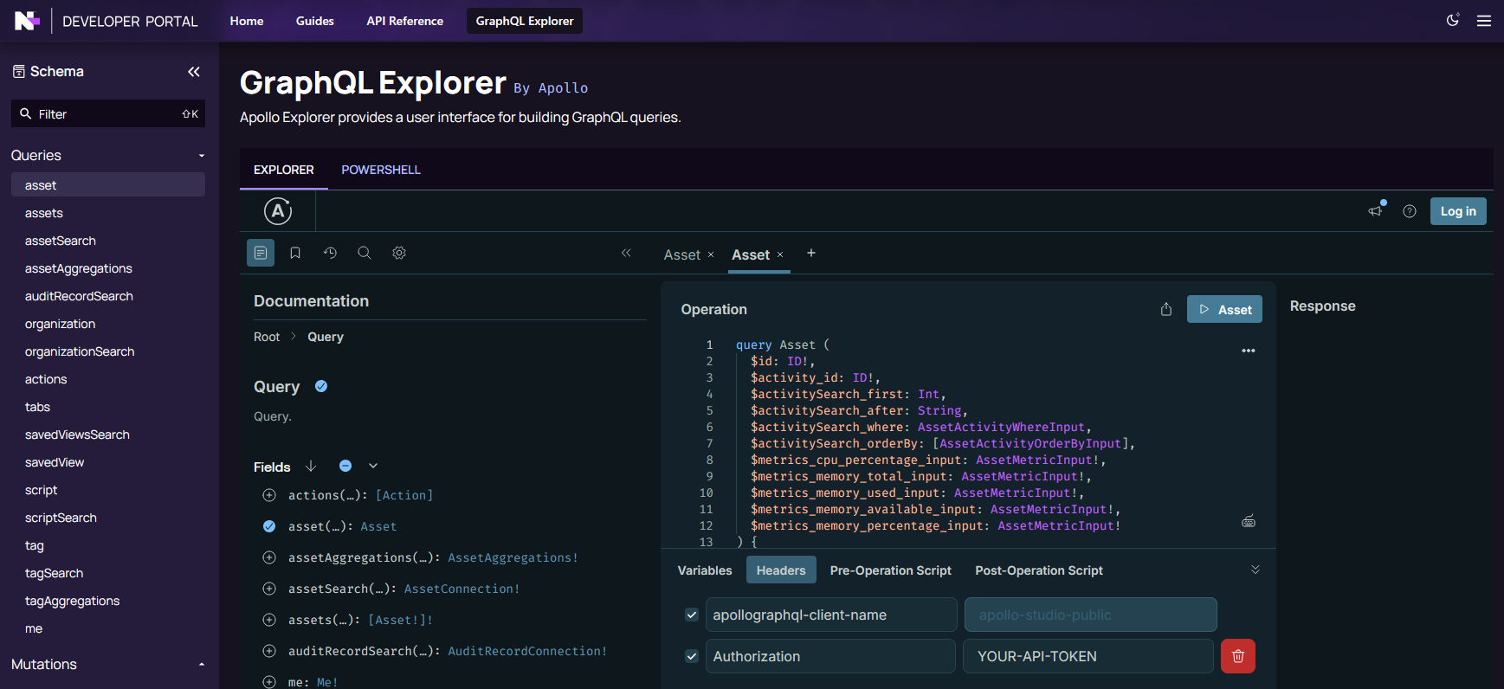Open the announcements megaphone icon
This screenshot has width=1504, height=689.
[x=1375, y=211]
